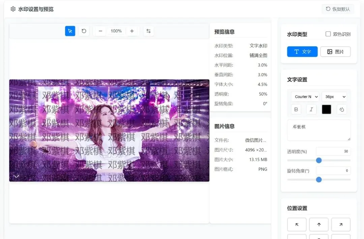The image size is (364, 239).
Task: Select the pointer cursor tool
Action: tap(70, 31)
